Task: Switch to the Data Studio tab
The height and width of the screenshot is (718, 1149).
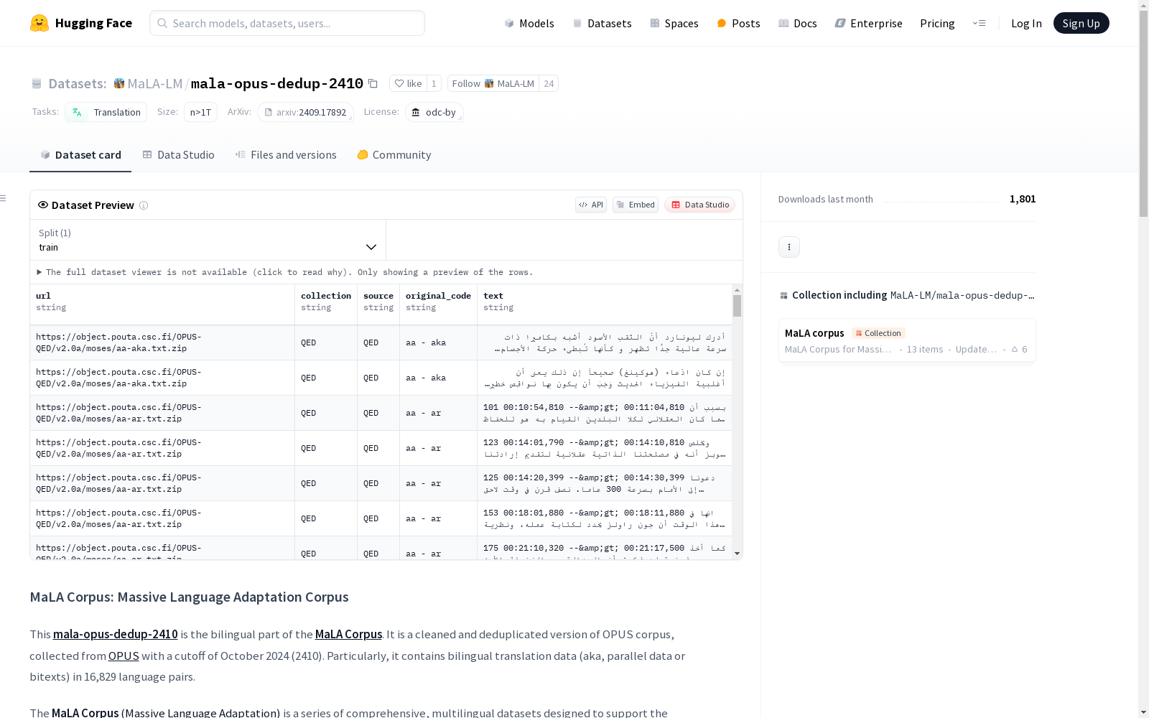Action: [179, 155]
